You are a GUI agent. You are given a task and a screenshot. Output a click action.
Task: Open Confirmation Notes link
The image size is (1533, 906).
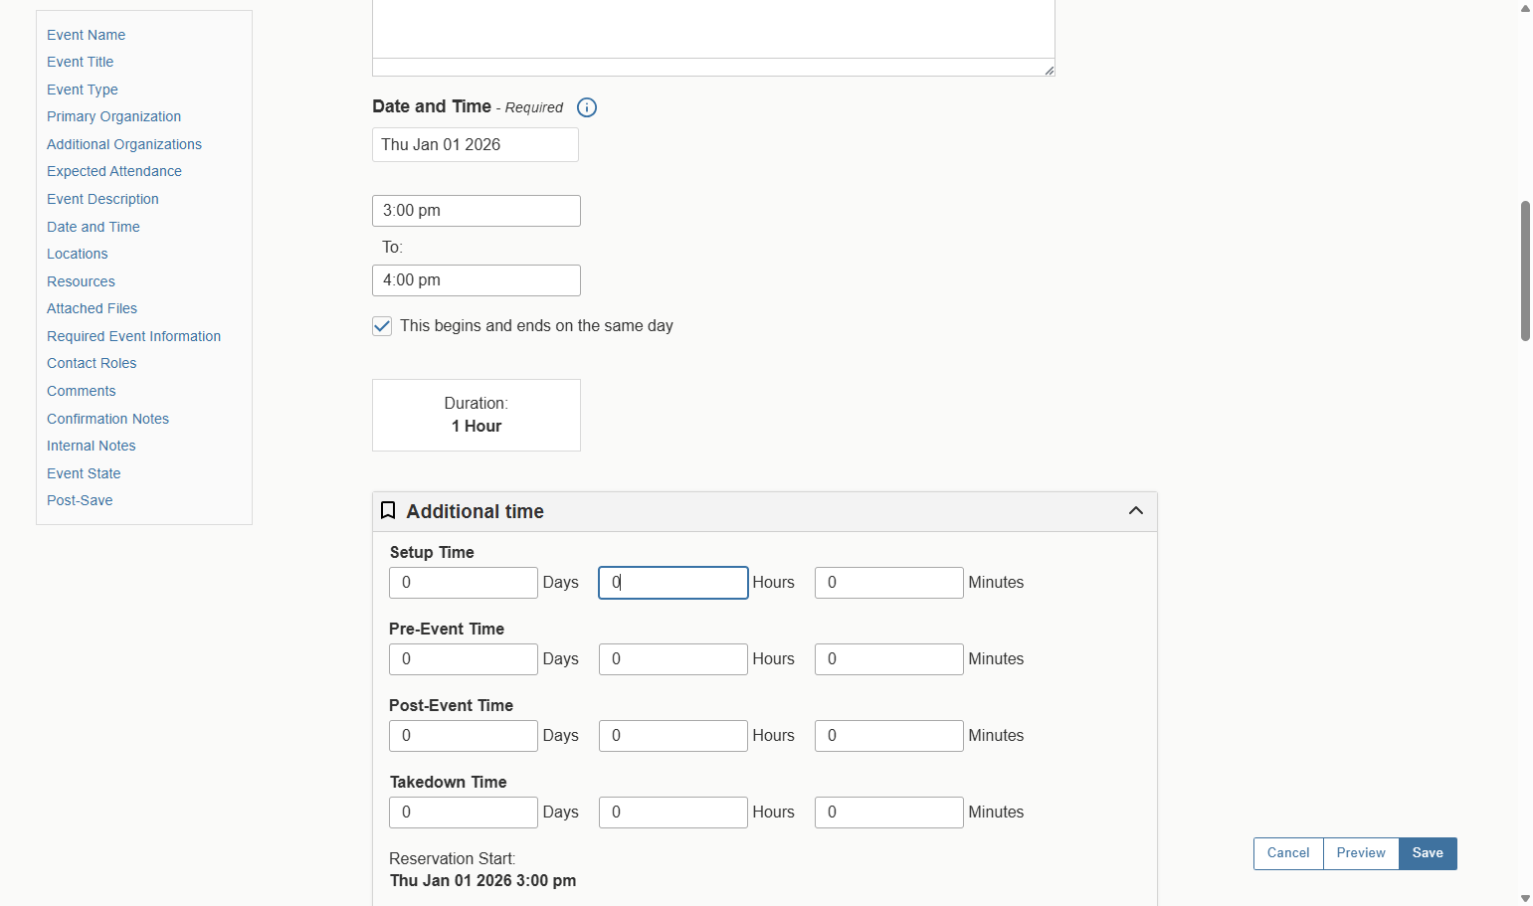[x=107, y=419]
